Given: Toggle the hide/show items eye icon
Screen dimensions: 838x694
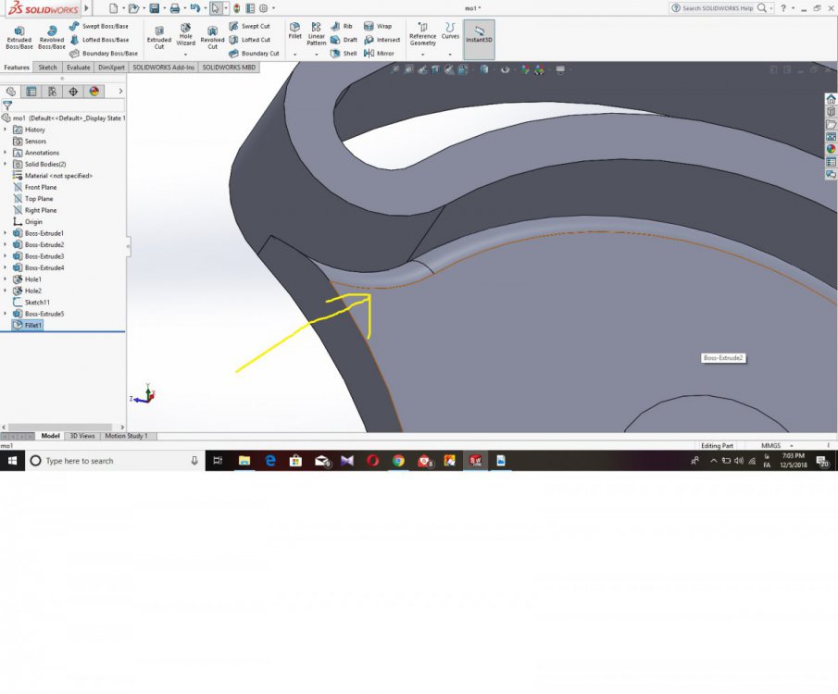Looking at the screenshot, I should (x=505, y=69).
